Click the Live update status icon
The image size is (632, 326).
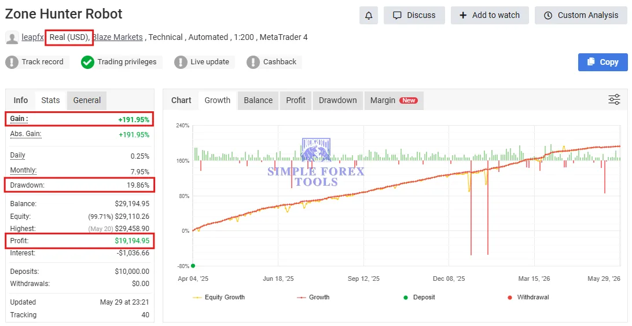pos(181,62)
